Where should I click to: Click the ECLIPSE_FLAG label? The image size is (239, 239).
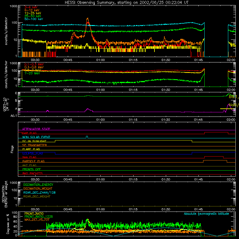[x=33, y=153]
